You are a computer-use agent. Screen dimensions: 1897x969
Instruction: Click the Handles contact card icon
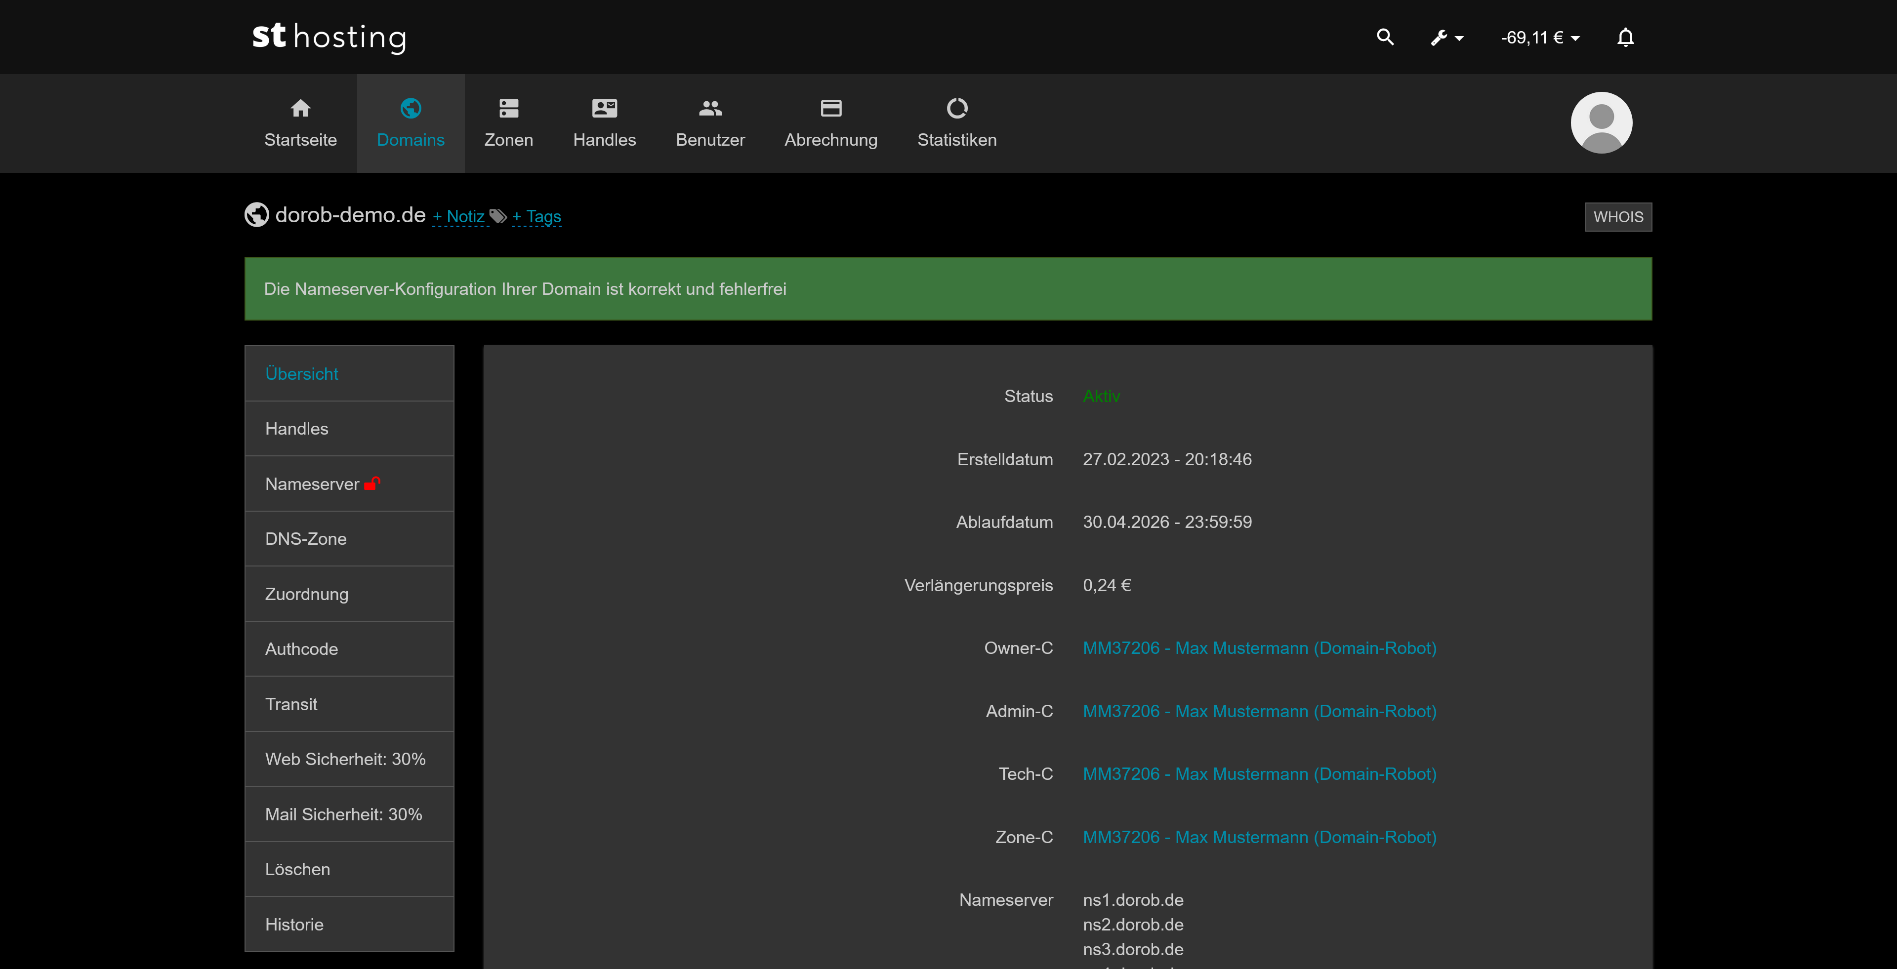click(x=604, y=108)
